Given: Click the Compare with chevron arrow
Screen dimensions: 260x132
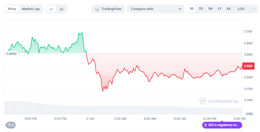Looking at the screenshot, I should click(180, 9).
